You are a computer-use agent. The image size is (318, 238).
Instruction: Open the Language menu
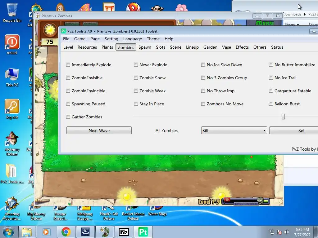click(132, 39)
